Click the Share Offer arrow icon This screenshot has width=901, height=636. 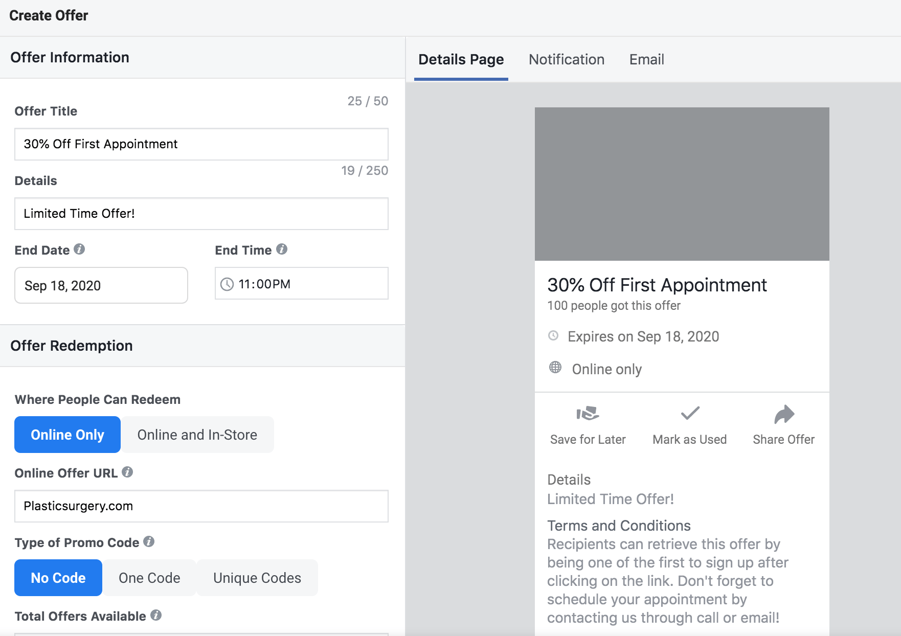tap(784, 414)
